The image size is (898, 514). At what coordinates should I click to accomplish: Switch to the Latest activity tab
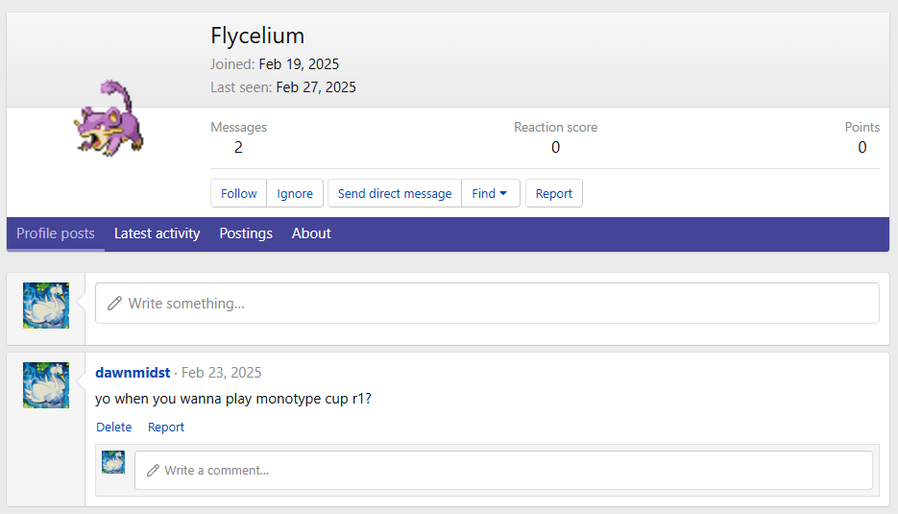click(x=157, y=233)
